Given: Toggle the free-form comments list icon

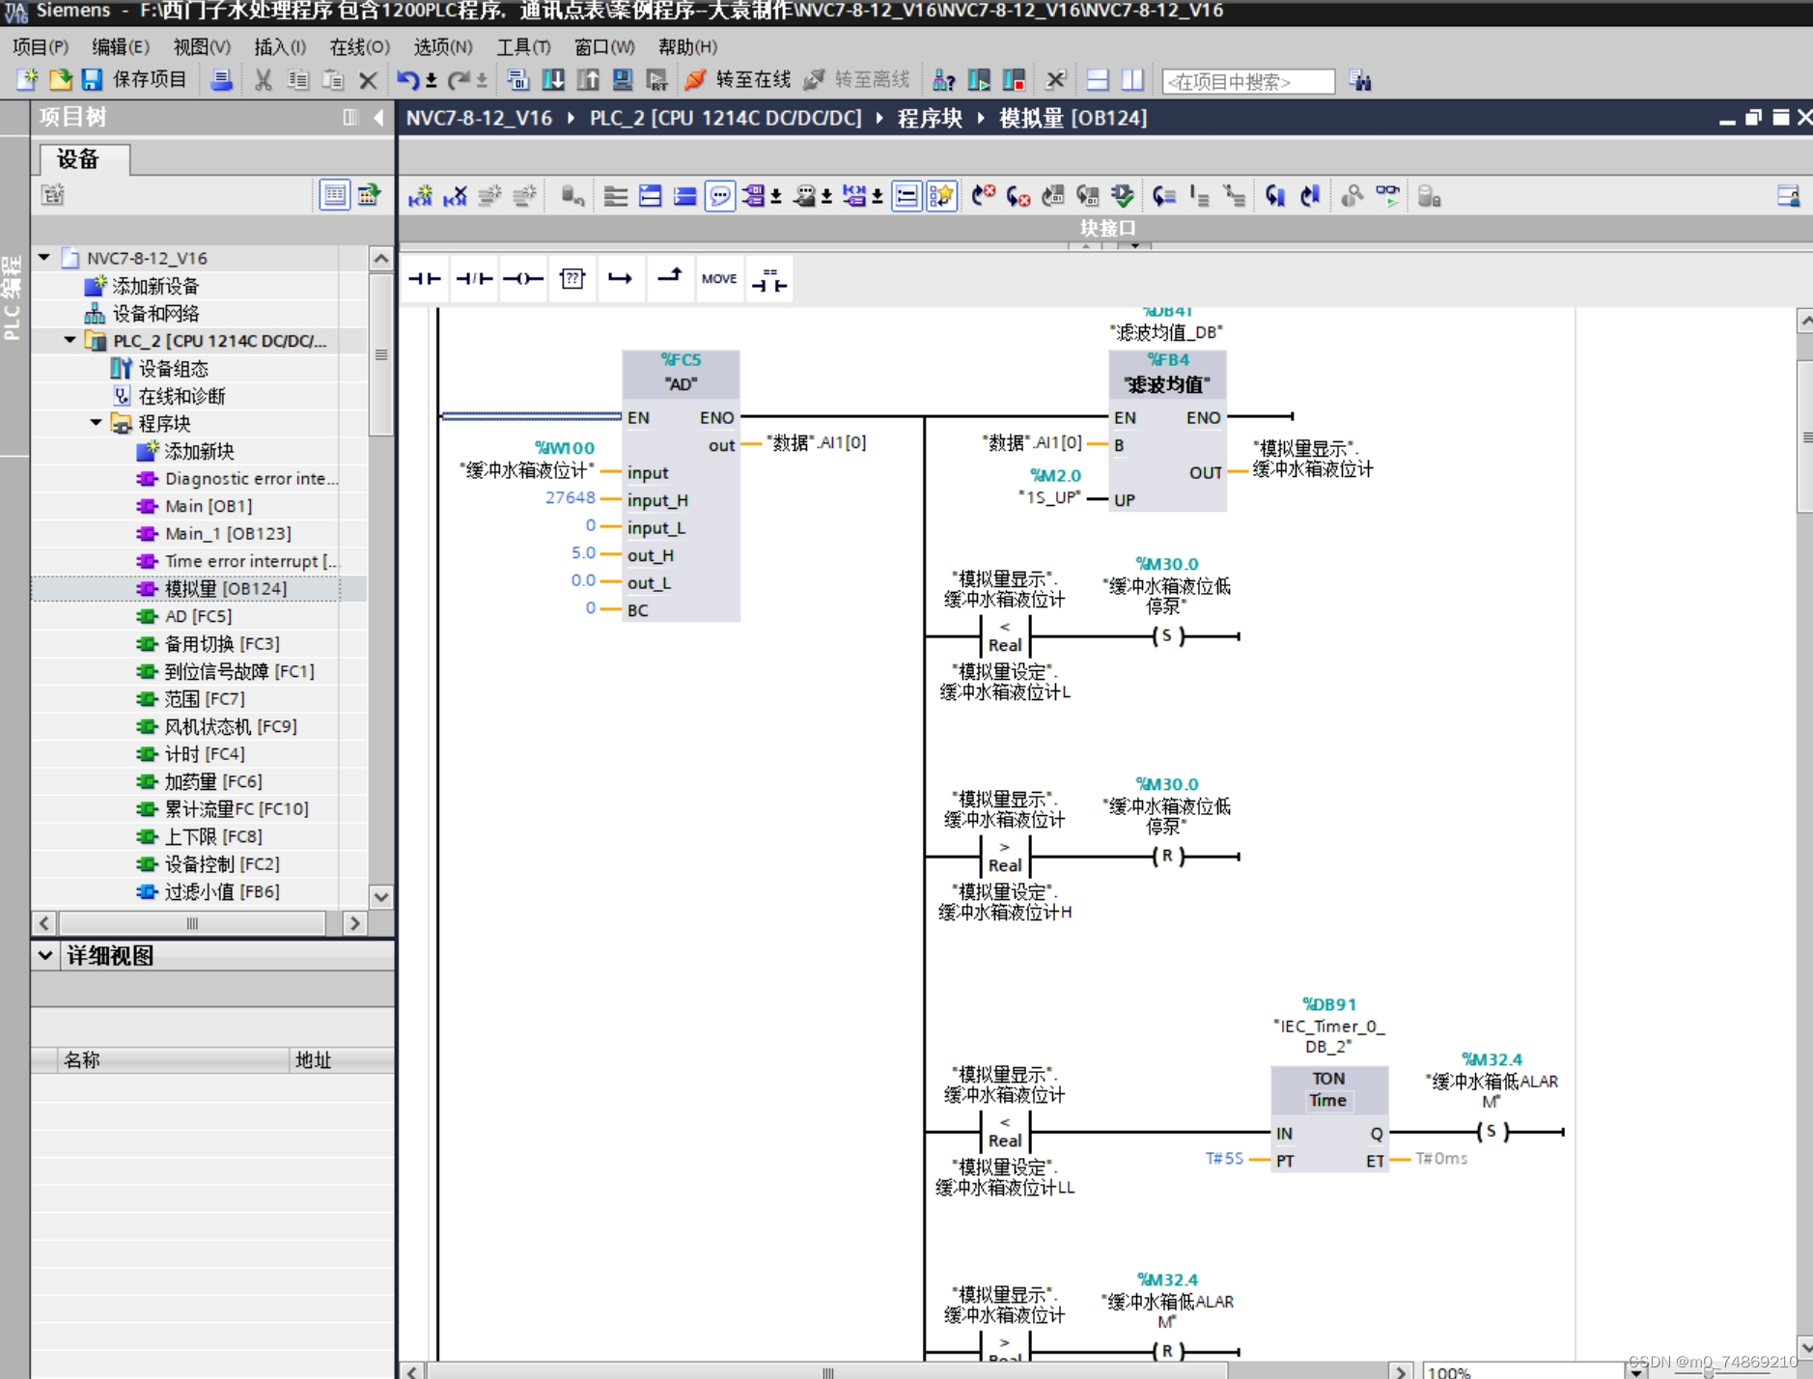Looking at the screenshot, I should coord(906,196).
